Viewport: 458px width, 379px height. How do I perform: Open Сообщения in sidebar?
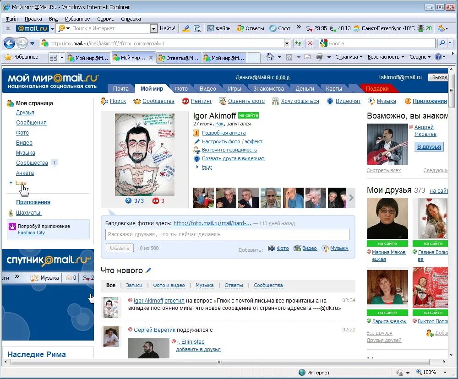[x=31, y=123]
